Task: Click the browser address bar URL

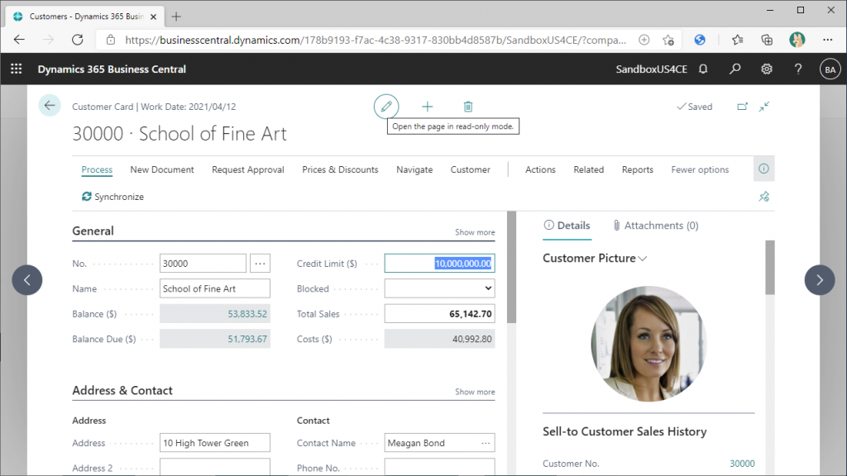Action: pyautogui.click(x=376, y=40)
